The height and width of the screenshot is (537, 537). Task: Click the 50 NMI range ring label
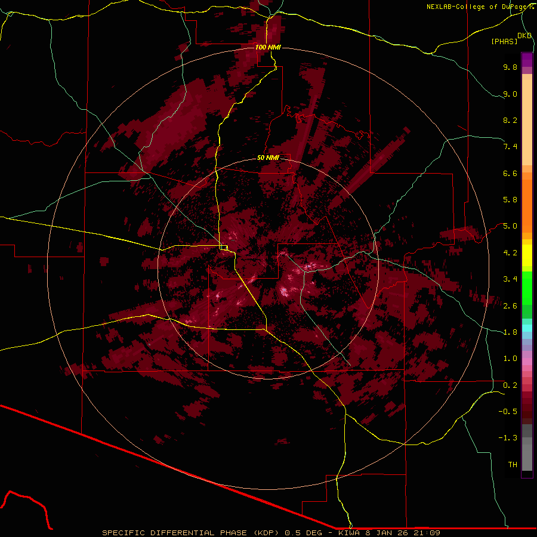[268, 158]
